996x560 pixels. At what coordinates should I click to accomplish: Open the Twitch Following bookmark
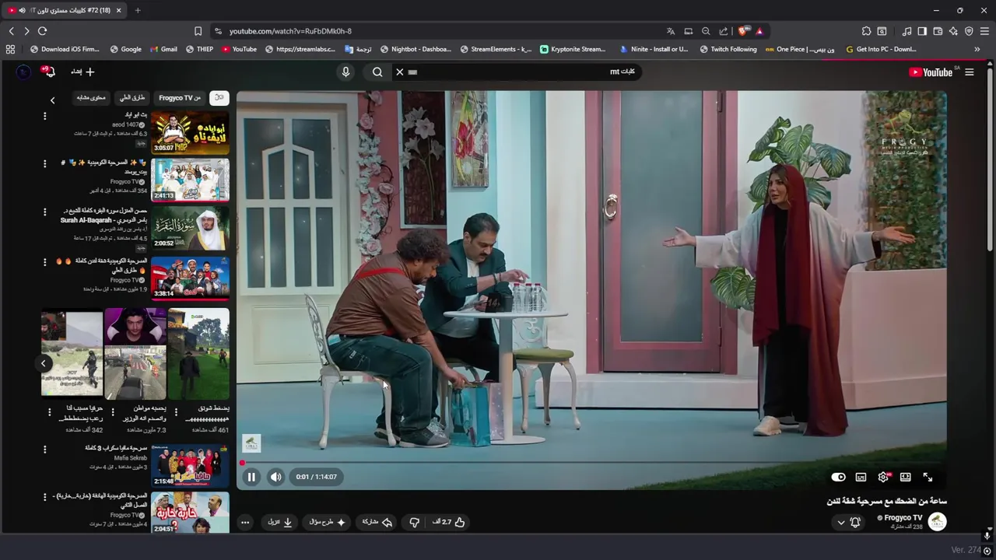pyautogui.click(x=728, y=49)
